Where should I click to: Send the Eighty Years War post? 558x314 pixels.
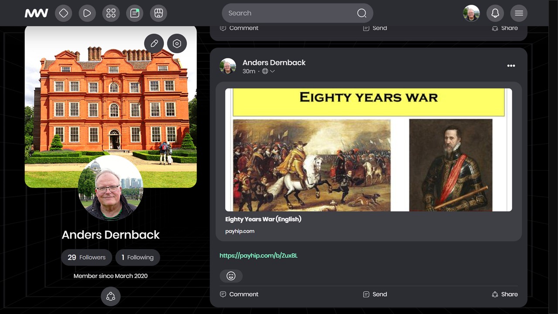(375, 294)
